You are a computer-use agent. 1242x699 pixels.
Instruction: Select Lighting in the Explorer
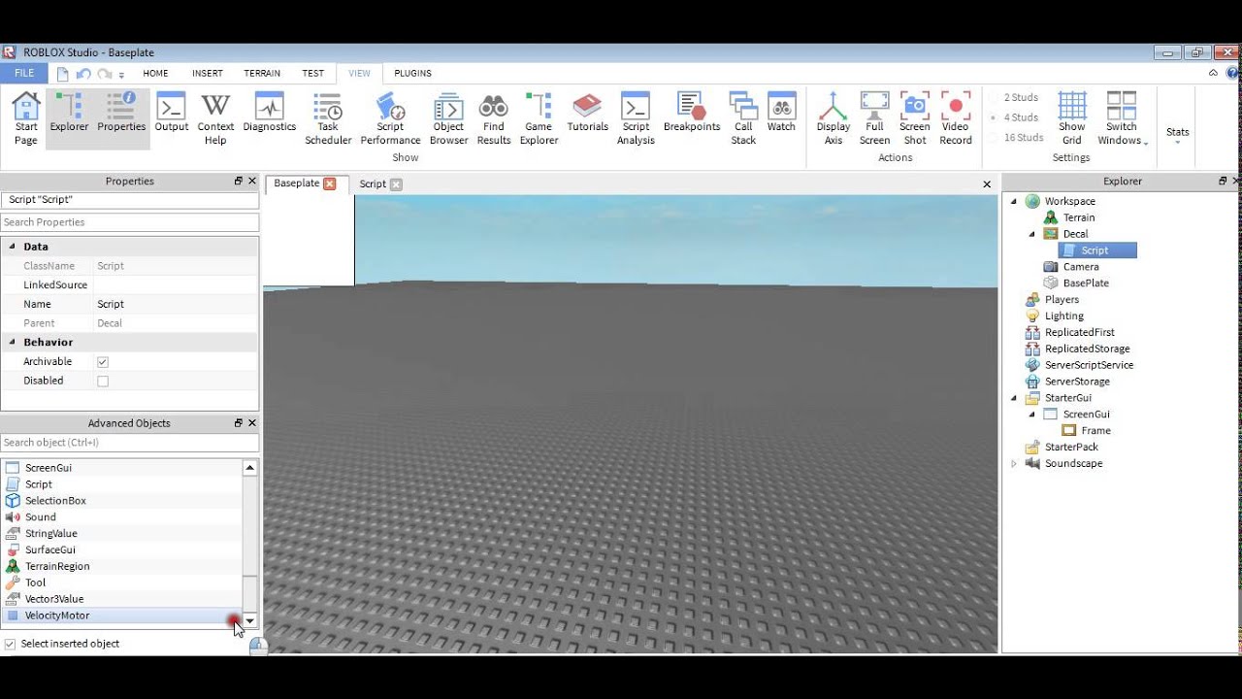1063,316
